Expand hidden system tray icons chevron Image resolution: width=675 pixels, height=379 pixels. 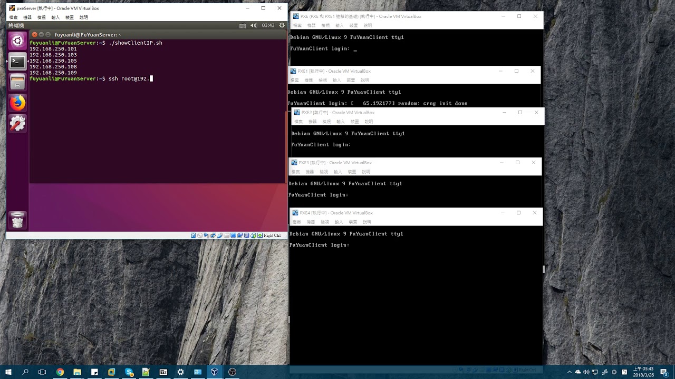570,372
